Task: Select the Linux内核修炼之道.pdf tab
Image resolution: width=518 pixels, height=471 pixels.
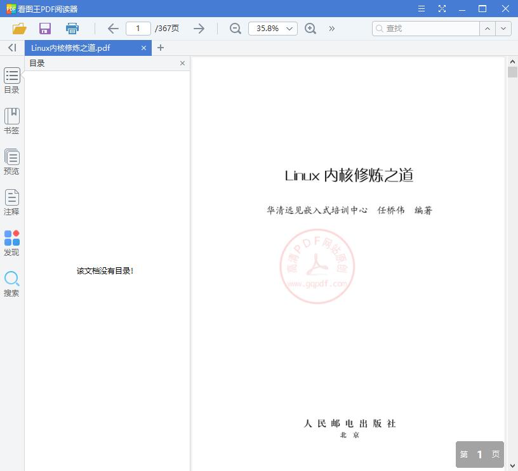Action: click(88, 48)
